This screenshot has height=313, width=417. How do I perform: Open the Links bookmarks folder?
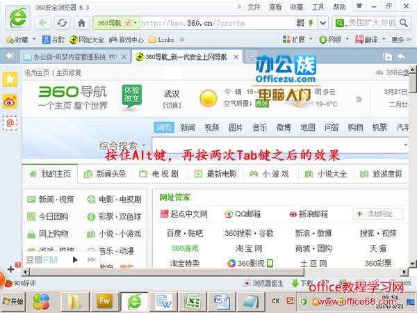(161, 40)
